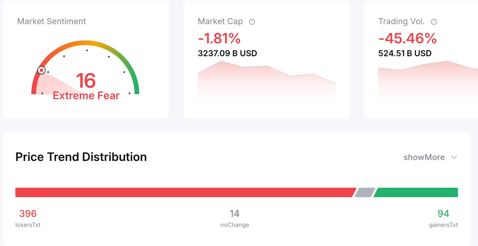Click the showMore text link

tap(424, 157)
